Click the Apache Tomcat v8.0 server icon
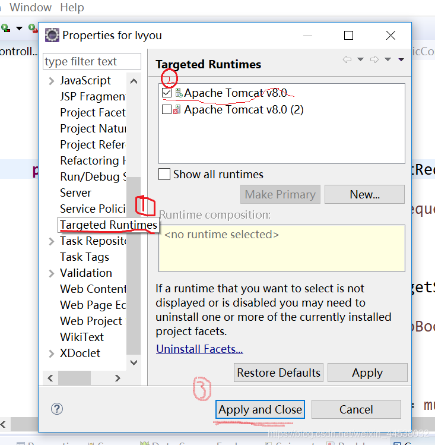Image resolution: width=435 pixels, height=445 pixels. pos(179,93)
